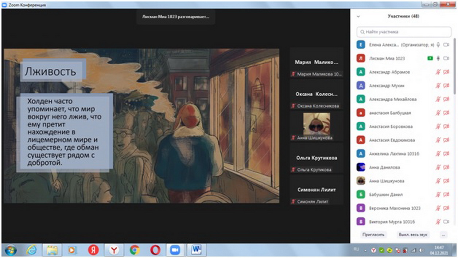Select Симонян Лилит video tile
Image resolution: width=458 pixels, height=258 pixels.
coord(317,190)
